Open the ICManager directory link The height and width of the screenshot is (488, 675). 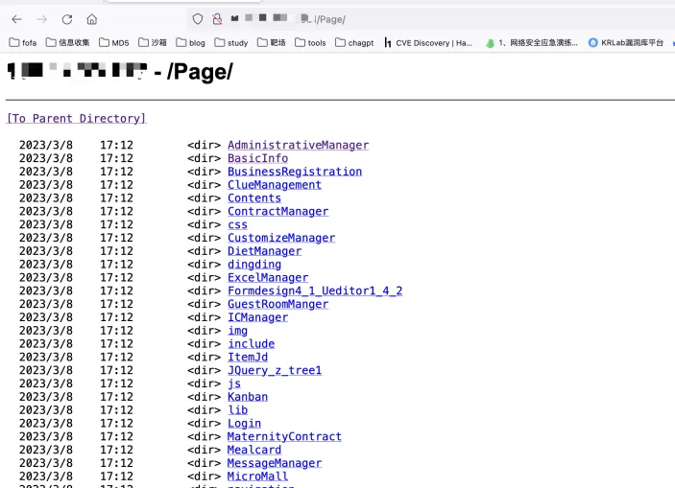pos(257,317)
